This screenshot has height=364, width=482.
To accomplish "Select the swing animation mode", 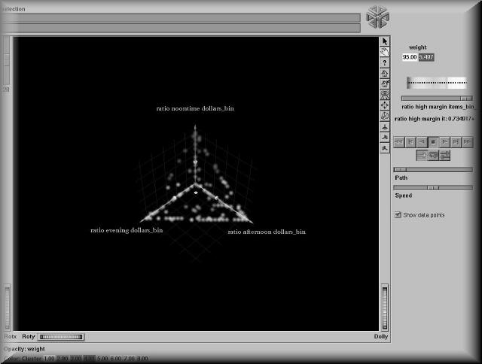I will 444,155.
